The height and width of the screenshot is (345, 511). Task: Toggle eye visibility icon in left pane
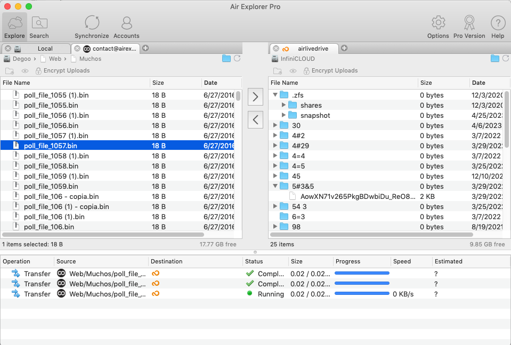tap(25, 71)
